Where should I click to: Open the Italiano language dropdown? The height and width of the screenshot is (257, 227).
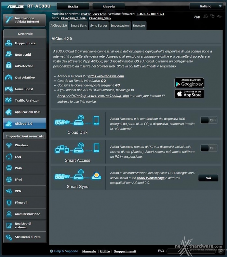(x=207, y=6)
